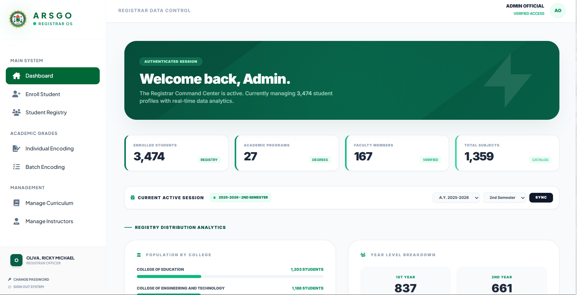Click the College of Education progress bar
This screenshot has height=295, width=577.
[230, 277]
